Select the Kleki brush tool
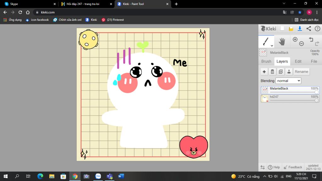322x181 pixels. pyautogui.click(x=266, y=41)
